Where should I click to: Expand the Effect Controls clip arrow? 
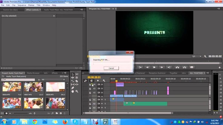coord(54,16)
